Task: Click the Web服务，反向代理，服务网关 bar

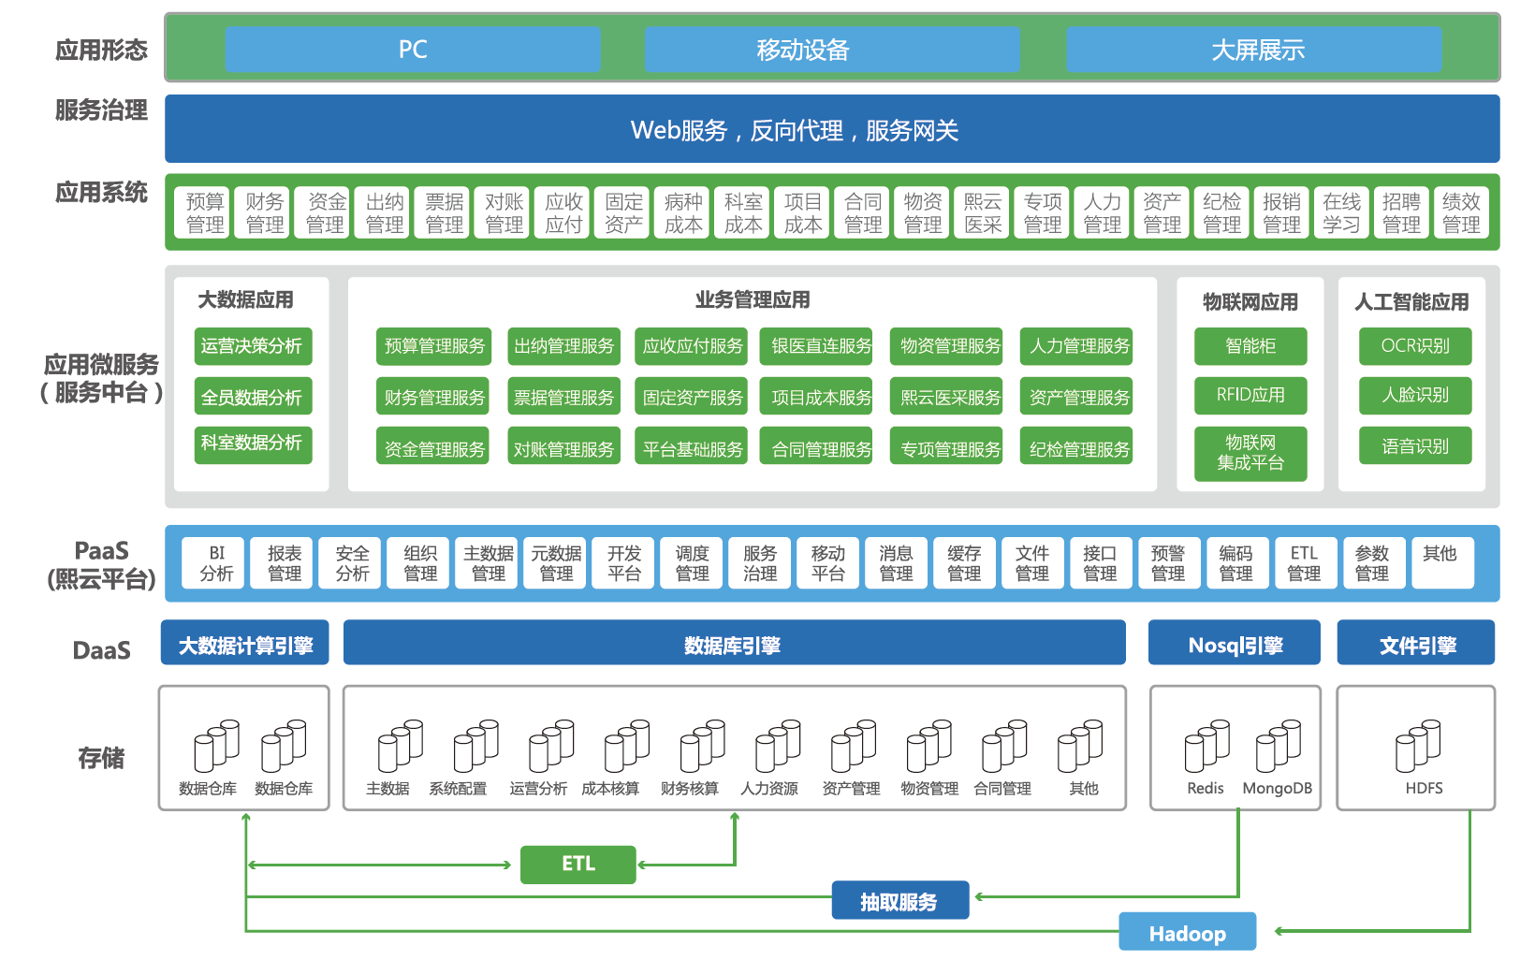Action: point(832,129)
